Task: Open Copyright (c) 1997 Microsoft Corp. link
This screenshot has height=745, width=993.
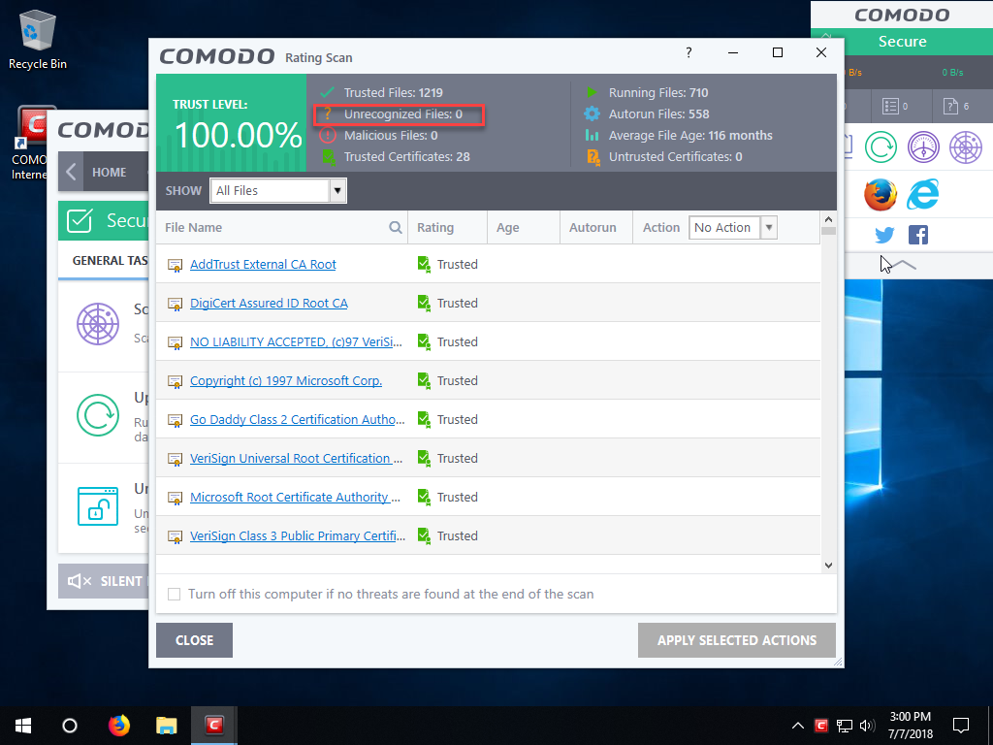Action: point(286,380)
